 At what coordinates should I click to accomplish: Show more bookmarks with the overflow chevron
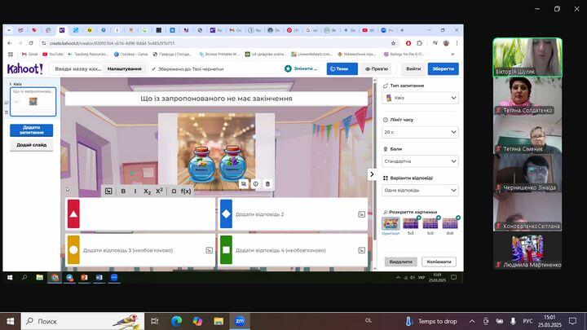[x=452, y=55]
